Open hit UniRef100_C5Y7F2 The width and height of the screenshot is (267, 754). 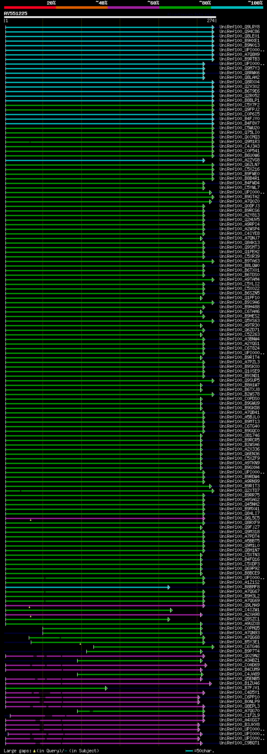click(x=239, y=105)
